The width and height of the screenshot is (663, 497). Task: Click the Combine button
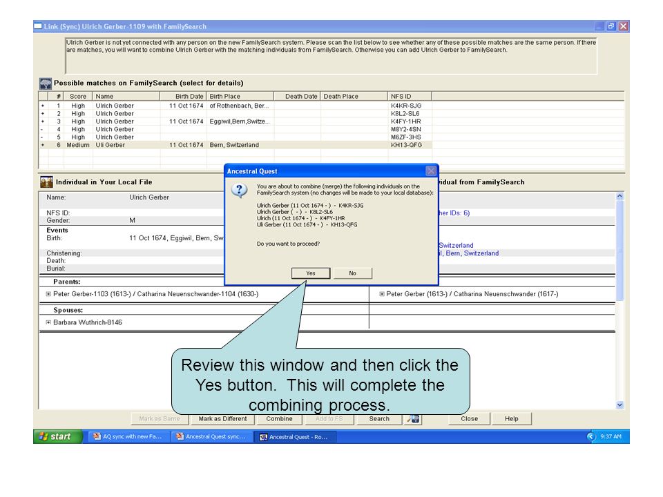[x=279, y=419]
